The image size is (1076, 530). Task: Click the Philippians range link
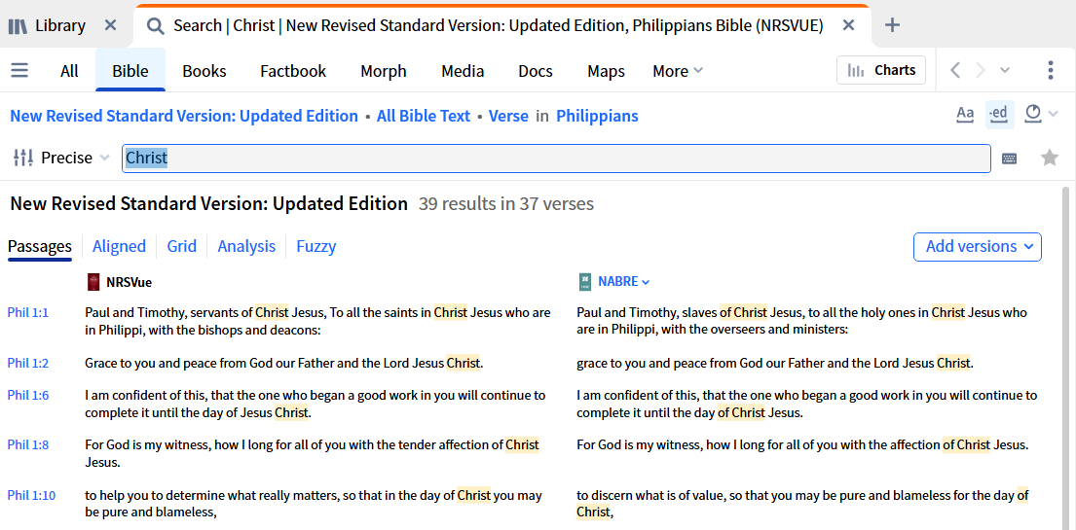597,116
